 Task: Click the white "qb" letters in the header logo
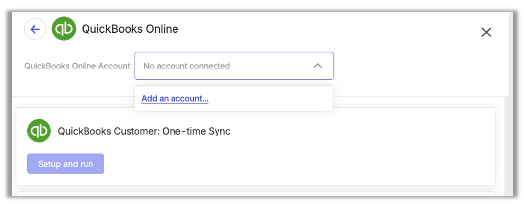click(64, 30)
